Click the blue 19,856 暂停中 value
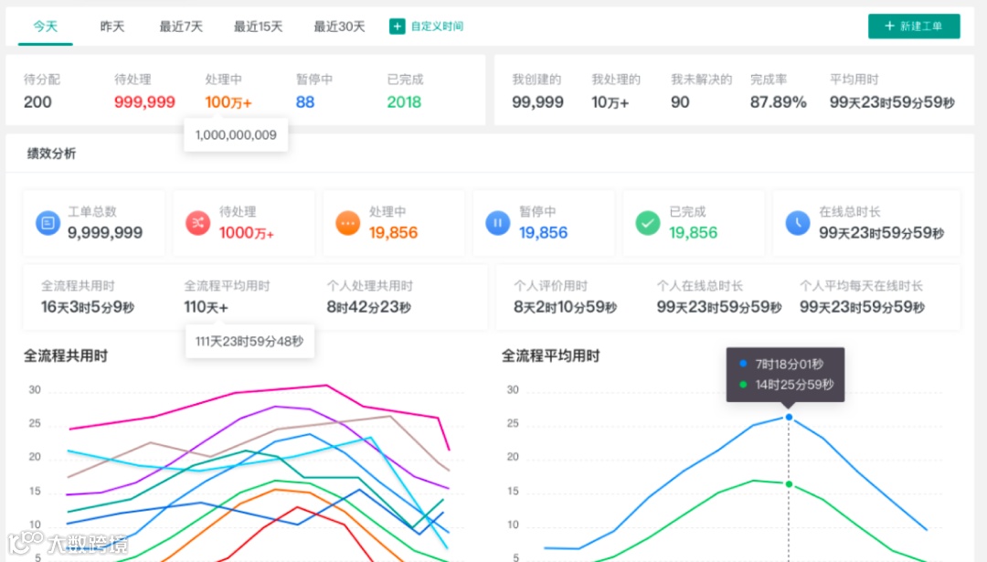987x562 pixels. tap(543, 233)
